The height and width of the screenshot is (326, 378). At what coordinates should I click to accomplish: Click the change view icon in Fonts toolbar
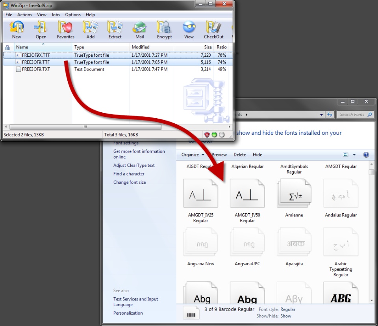click(x=346, y=155)
